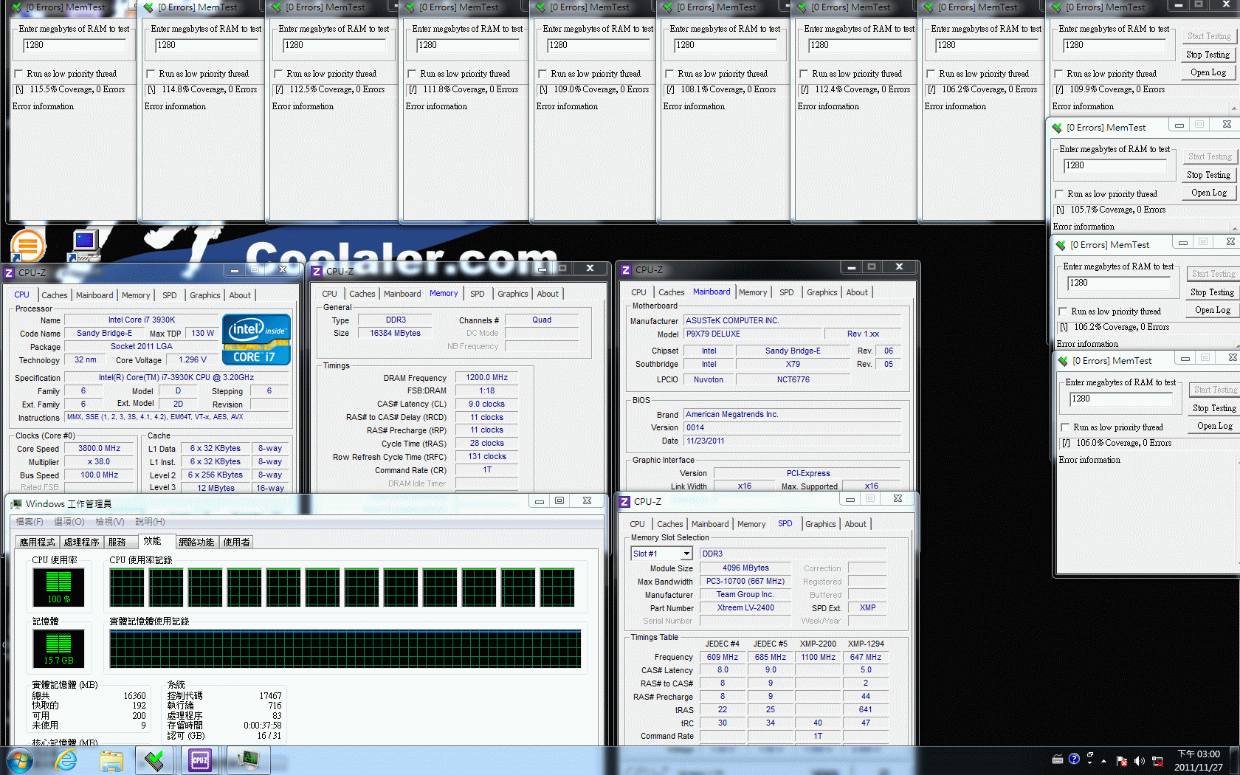
Task: Open the Windows Start menu orb
Action: [19, 760]
